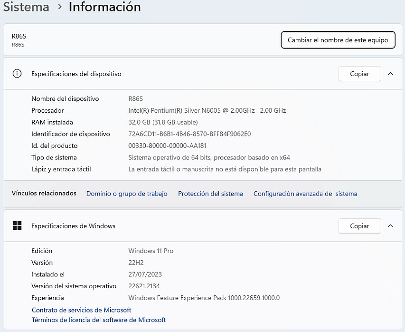Collapse the Especificaciones de Windows section chevron
This screenshot has width=405, height=332.
click(390, 226)
